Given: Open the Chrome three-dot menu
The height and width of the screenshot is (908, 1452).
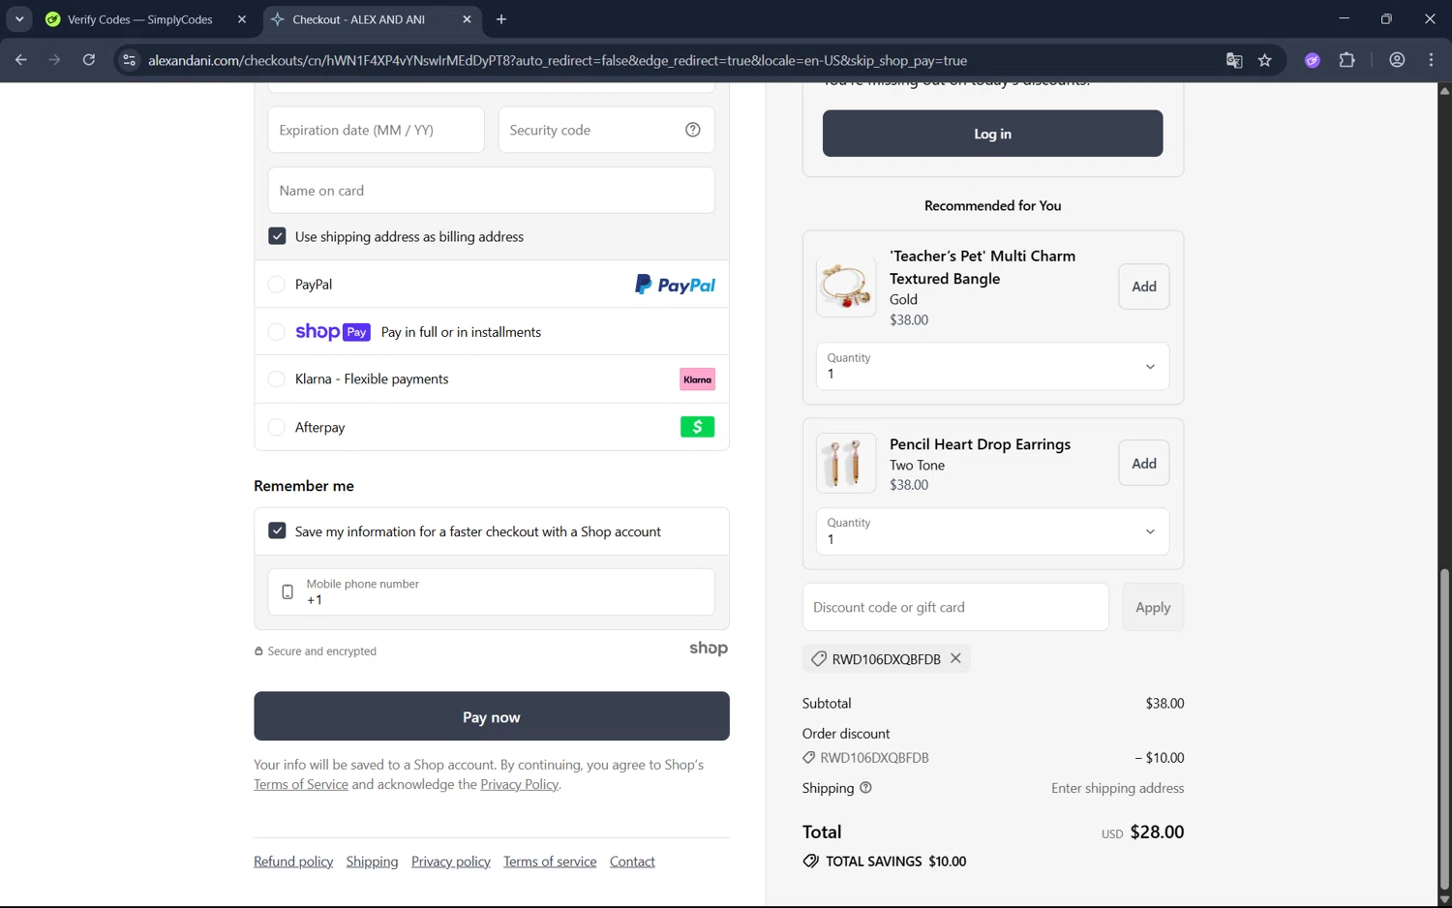Looking at the screenshot, I should pyautogui.click(x=1431, y=60).
